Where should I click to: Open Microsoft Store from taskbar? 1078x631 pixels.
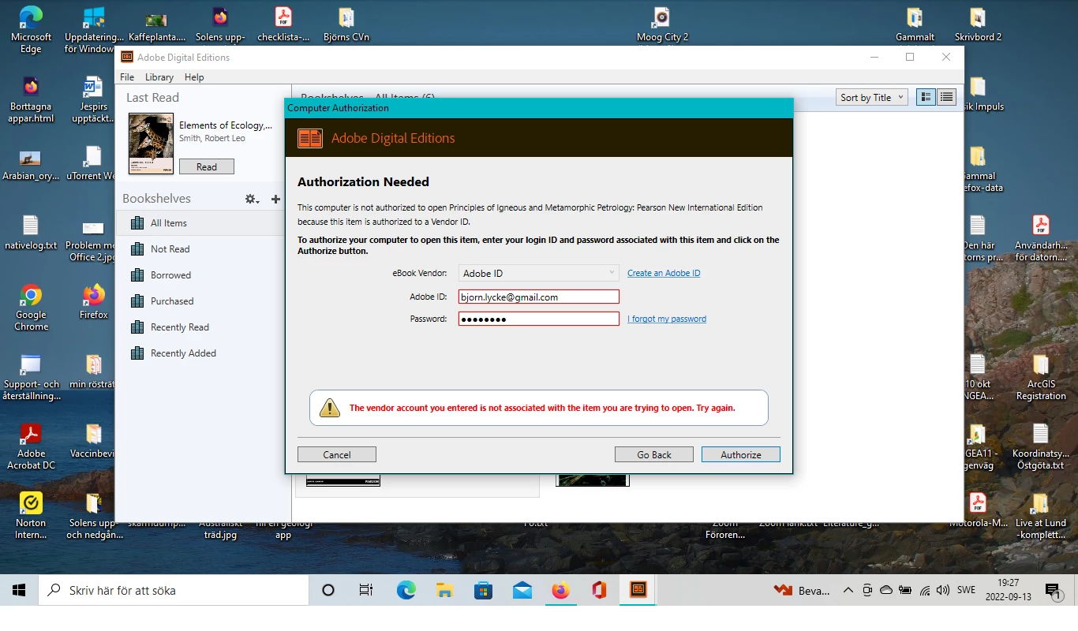pyautogui.click(x=483, y=590)
